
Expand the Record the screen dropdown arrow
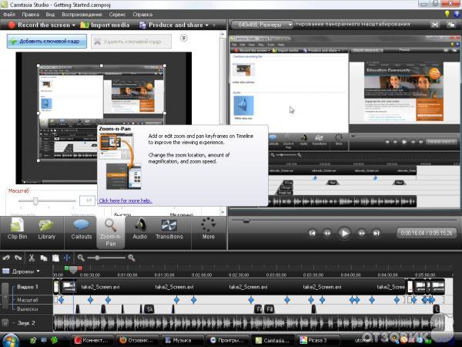[x=74, y=25]
